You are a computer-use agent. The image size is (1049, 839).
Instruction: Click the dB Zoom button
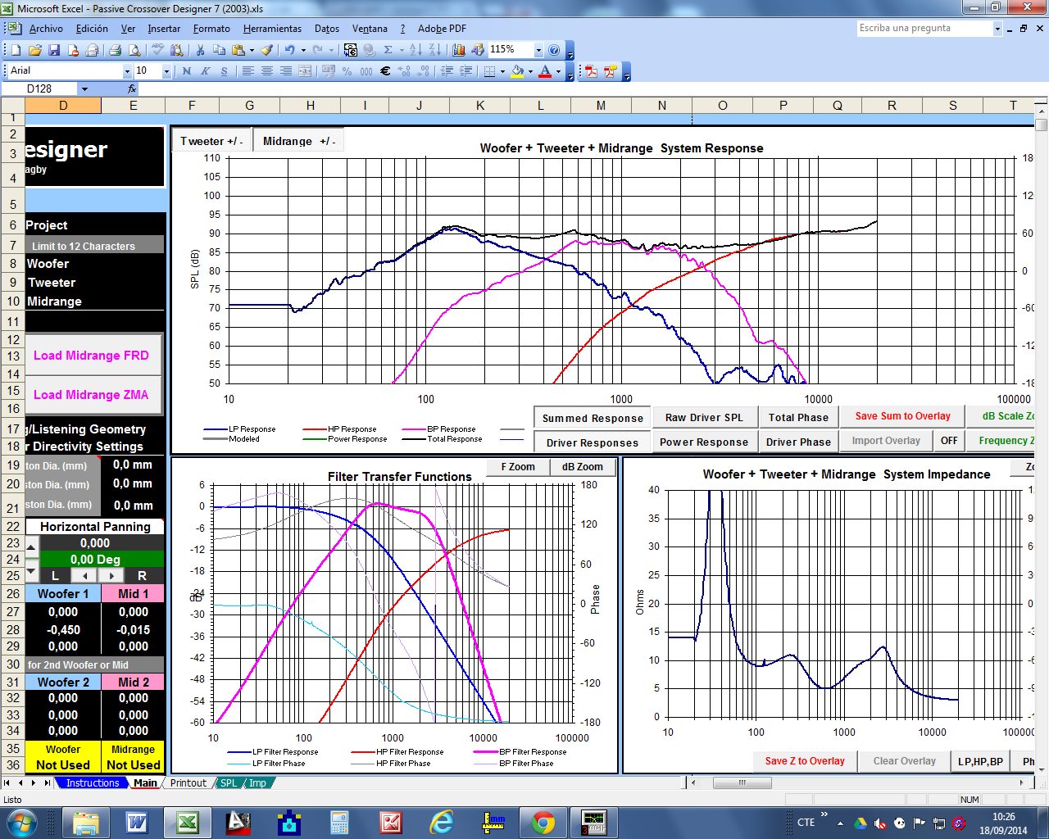[582, 467]
